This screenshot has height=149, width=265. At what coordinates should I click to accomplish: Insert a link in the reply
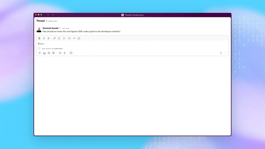54,38
